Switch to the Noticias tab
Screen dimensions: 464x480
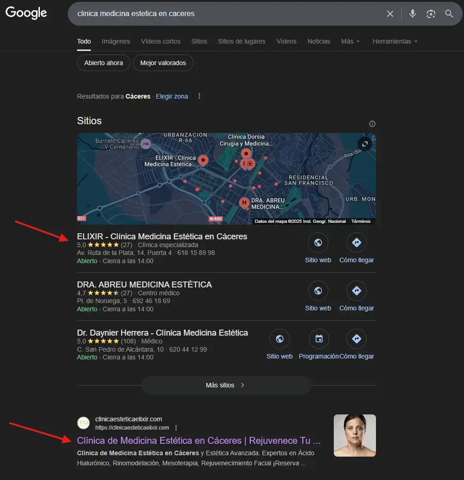click(319, 41)
